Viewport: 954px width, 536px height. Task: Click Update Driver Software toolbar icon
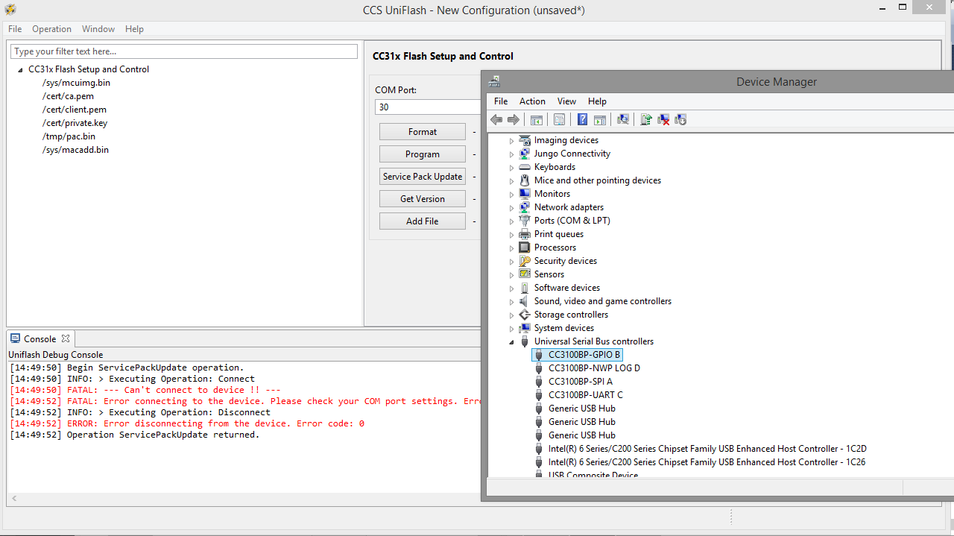click(645, 119)
